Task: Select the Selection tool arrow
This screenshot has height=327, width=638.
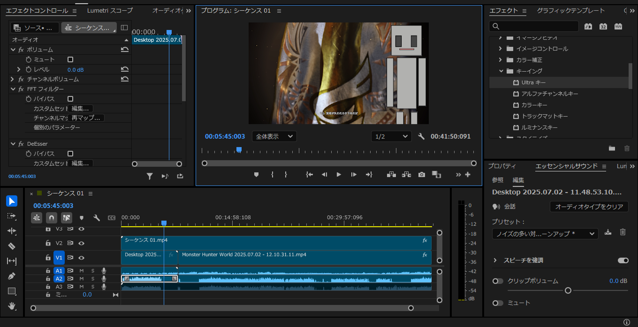Action: click(x=12, y=201)
